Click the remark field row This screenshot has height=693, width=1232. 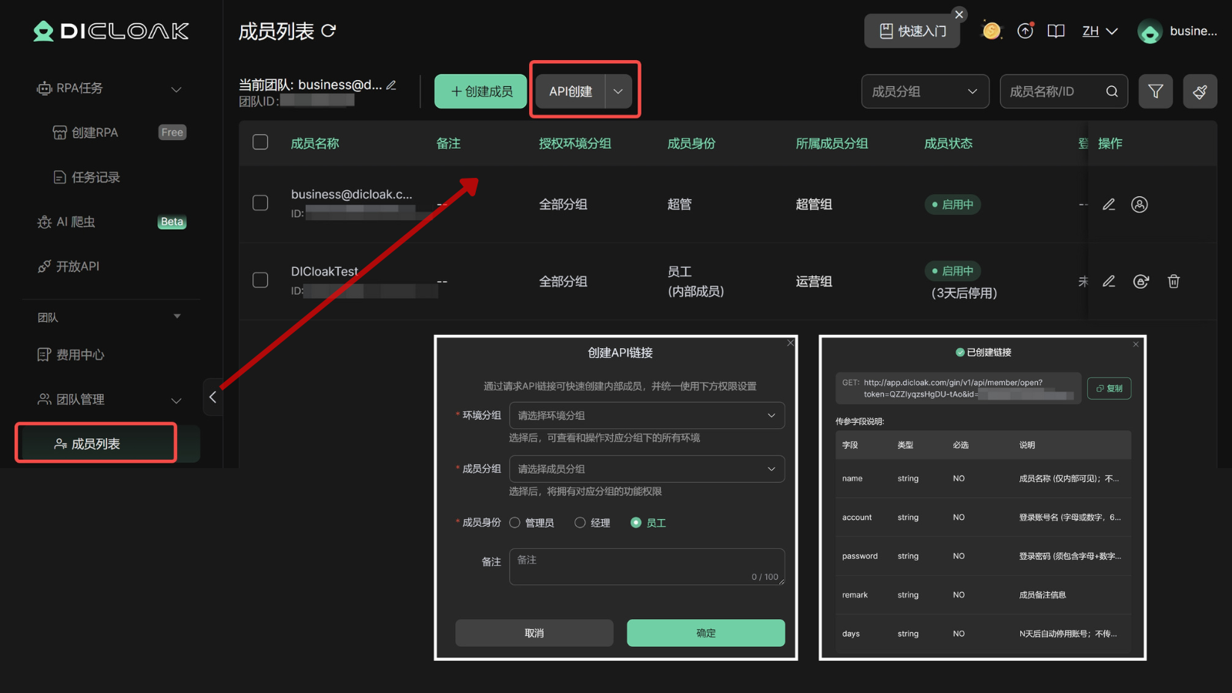(983, 594)
